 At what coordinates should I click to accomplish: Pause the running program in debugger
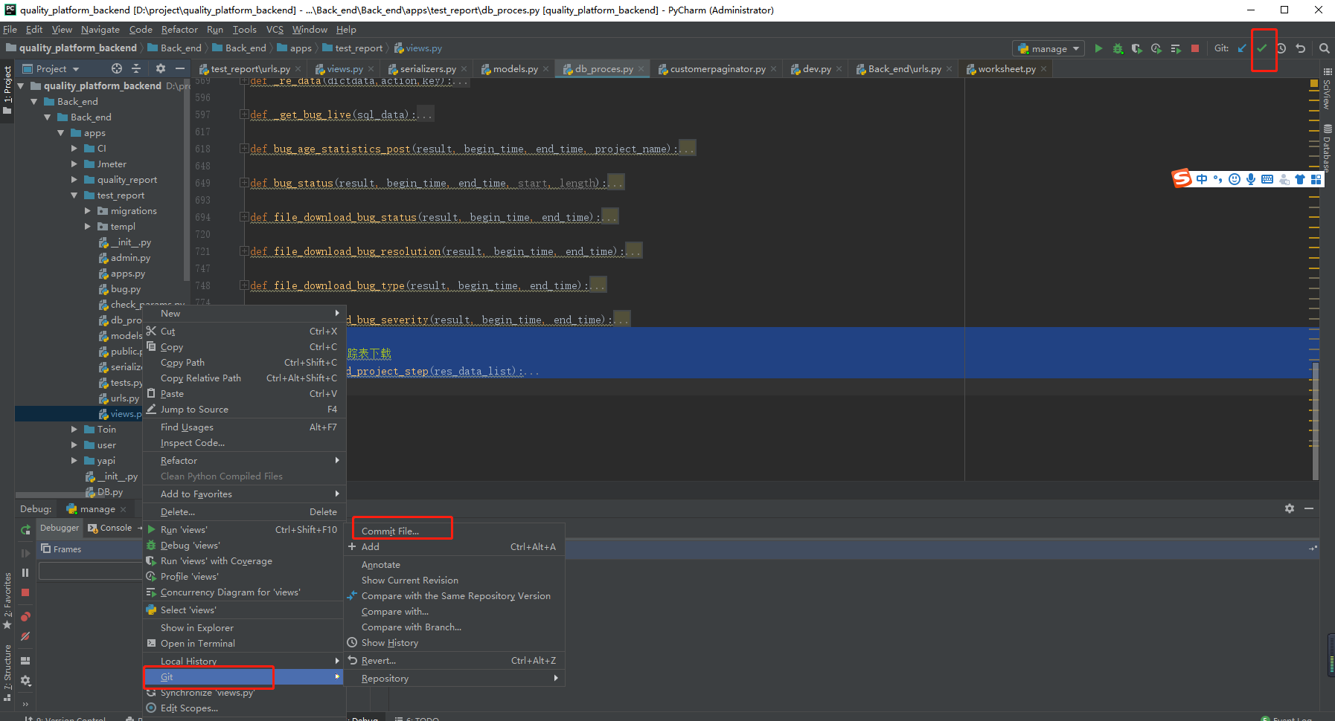25,572
